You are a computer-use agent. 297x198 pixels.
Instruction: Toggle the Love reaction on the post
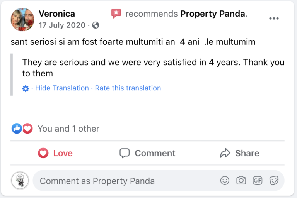point(55,153)
